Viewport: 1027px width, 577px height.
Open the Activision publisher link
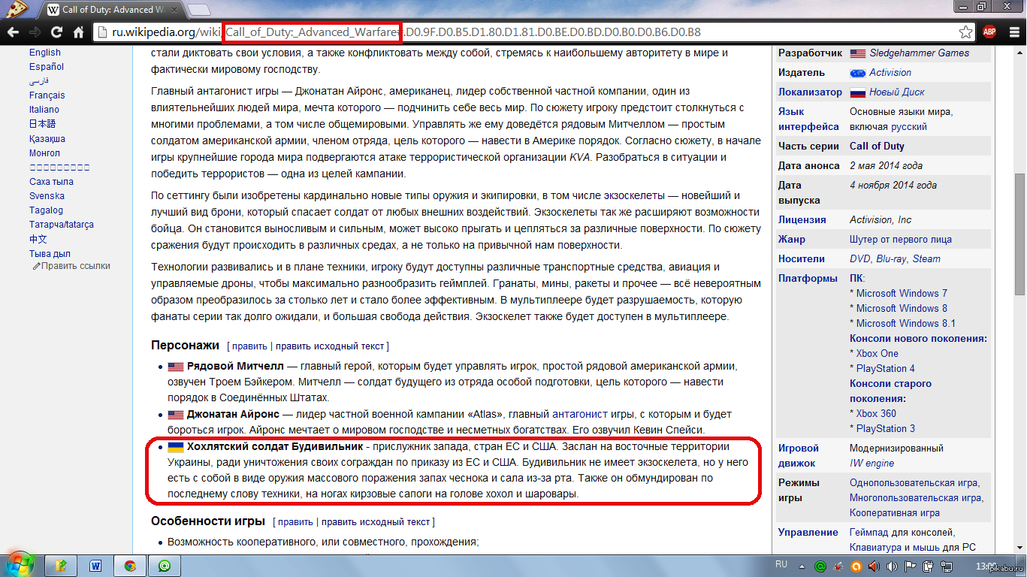[890, 73]
